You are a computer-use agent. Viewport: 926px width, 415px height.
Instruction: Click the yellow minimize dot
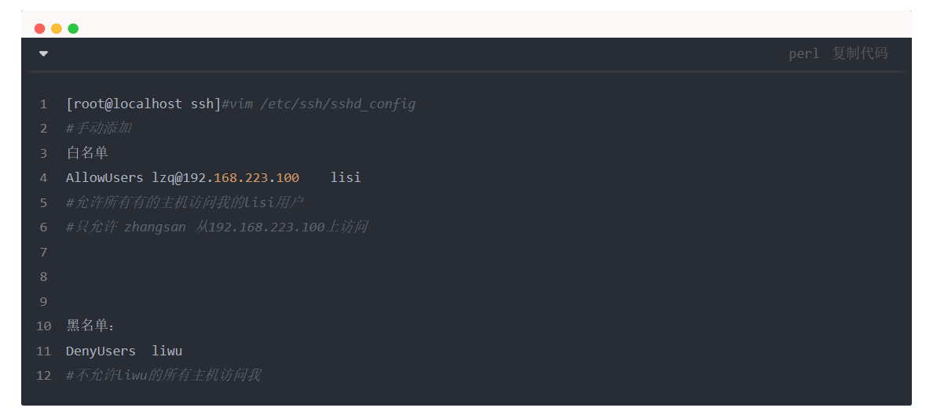coord(56,28)
